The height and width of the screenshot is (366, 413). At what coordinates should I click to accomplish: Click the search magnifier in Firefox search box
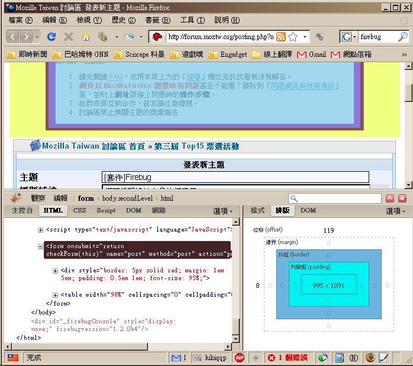(x=402, y=37)
